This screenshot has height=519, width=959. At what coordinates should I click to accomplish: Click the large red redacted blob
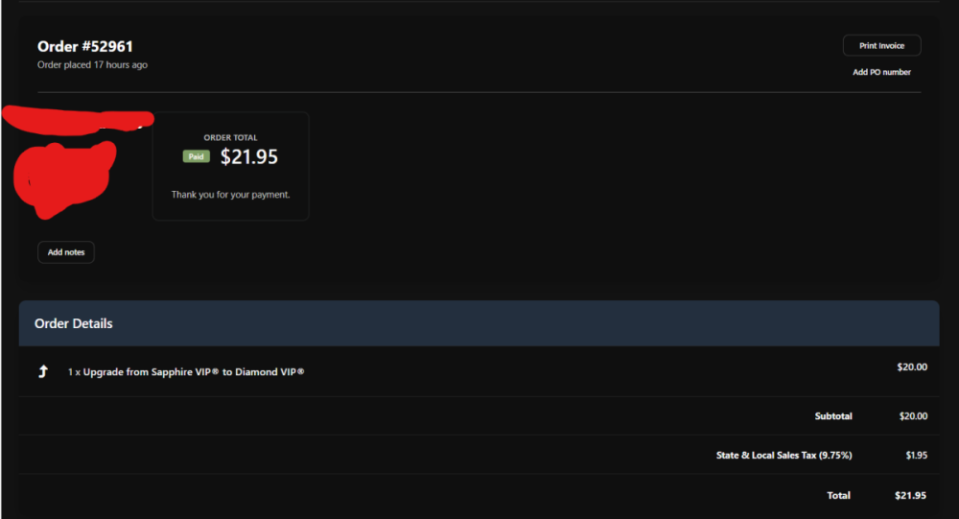[63, 177]
